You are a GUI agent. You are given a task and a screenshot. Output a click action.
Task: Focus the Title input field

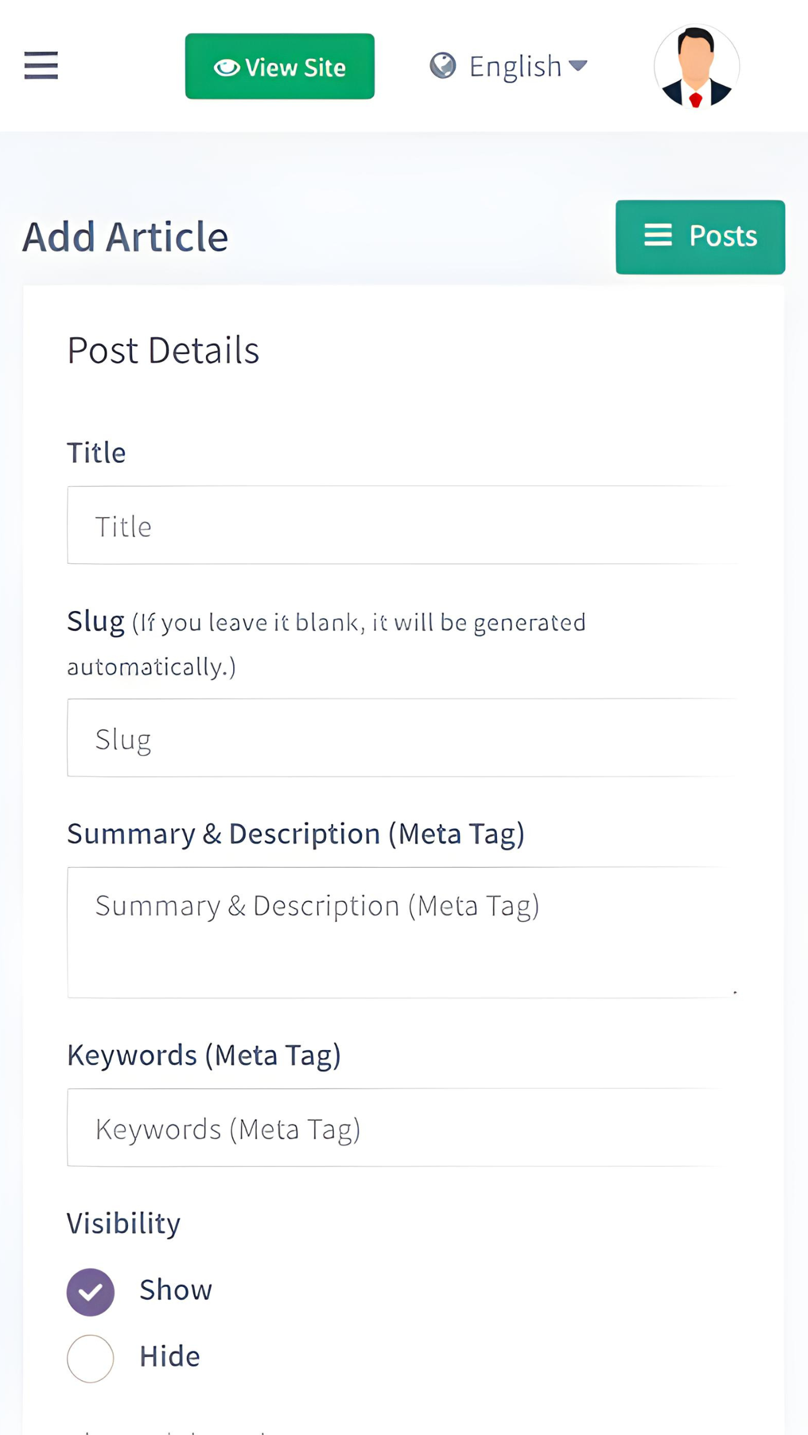point(401,525)
